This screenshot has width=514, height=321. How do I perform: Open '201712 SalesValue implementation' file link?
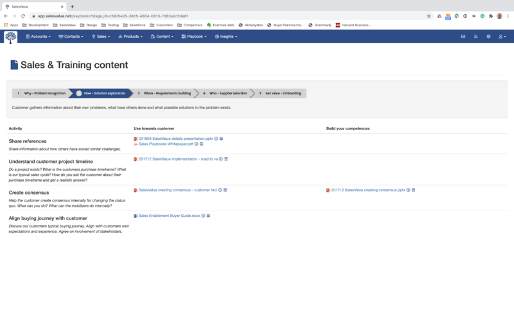178,159
